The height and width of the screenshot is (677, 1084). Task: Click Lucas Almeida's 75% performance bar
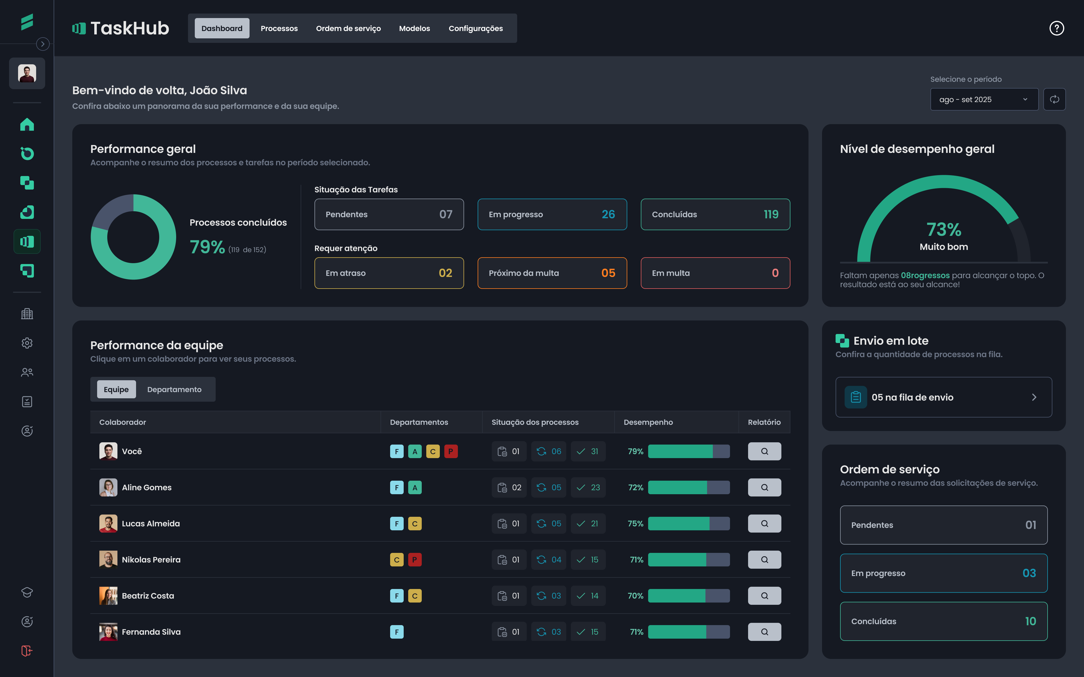689,524
